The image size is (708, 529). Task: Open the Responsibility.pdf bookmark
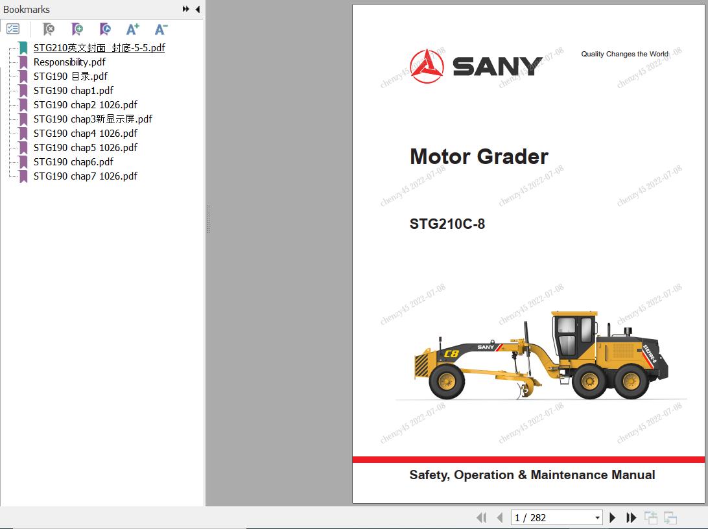[x=69, y=62]
